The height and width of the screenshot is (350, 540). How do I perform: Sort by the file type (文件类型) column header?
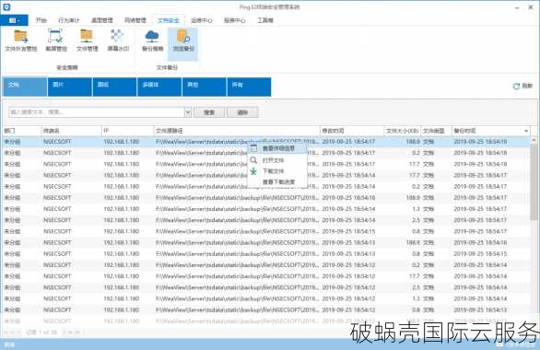pyautogui.click(x=436, y=131)
